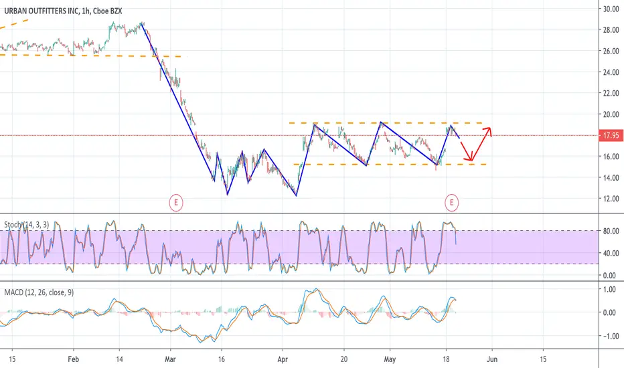Image resolution: width=624 pixels, height=368 pixels.
Task: Click the earnings E marker near May 18
Action: [451, 203]
